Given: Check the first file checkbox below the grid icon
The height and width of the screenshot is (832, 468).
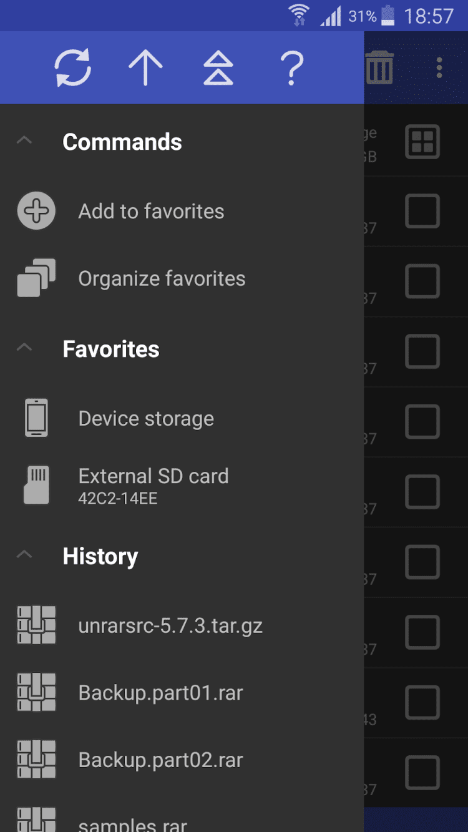Looking at the screenshot, I should coord(422,211).
